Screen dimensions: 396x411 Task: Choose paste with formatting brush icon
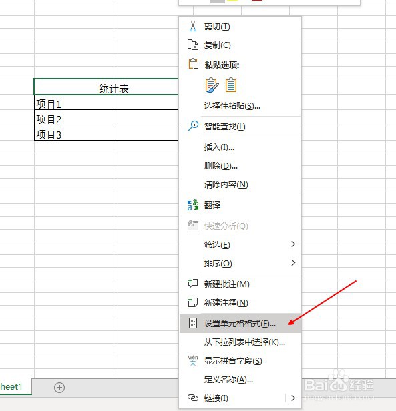[212, 85]
